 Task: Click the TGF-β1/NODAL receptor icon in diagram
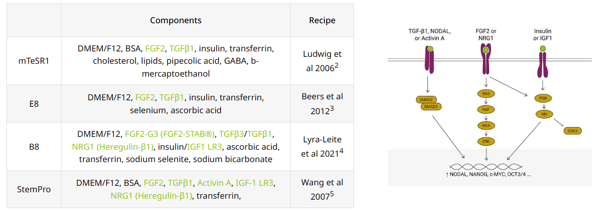point(428,61)
